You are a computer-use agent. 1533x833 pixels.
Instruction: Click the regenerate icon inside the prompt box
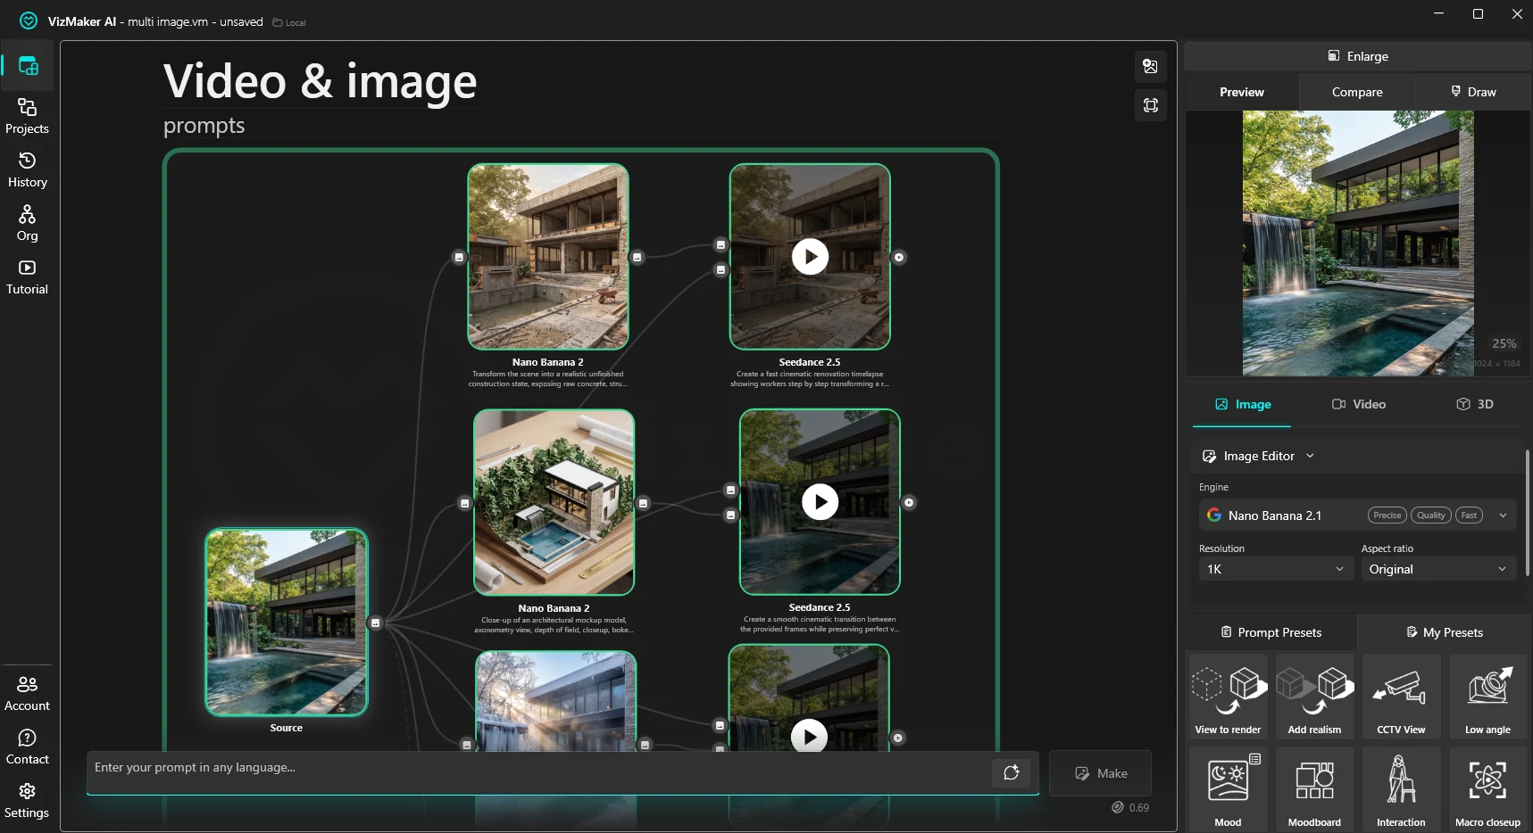click(x=1012, y=772)
